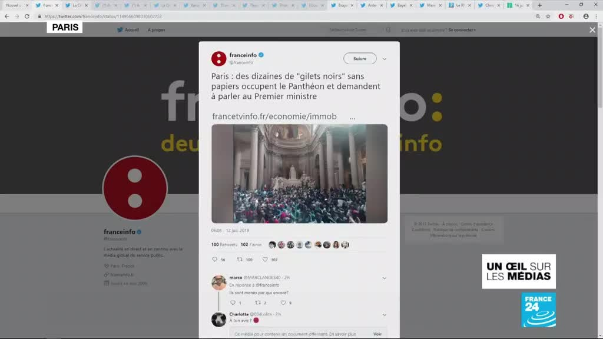Open the chevron menu on marco's reply
This screenshot has width=603, height=339.
385,278
